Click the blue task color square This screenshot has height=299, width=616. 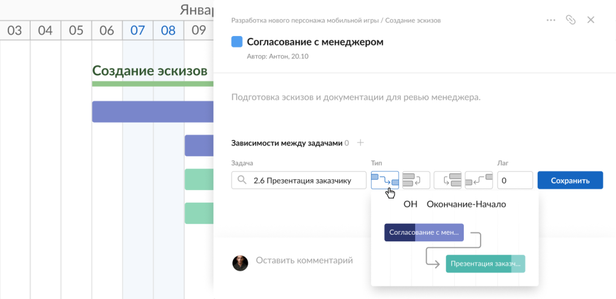click(x=237, y=42)
